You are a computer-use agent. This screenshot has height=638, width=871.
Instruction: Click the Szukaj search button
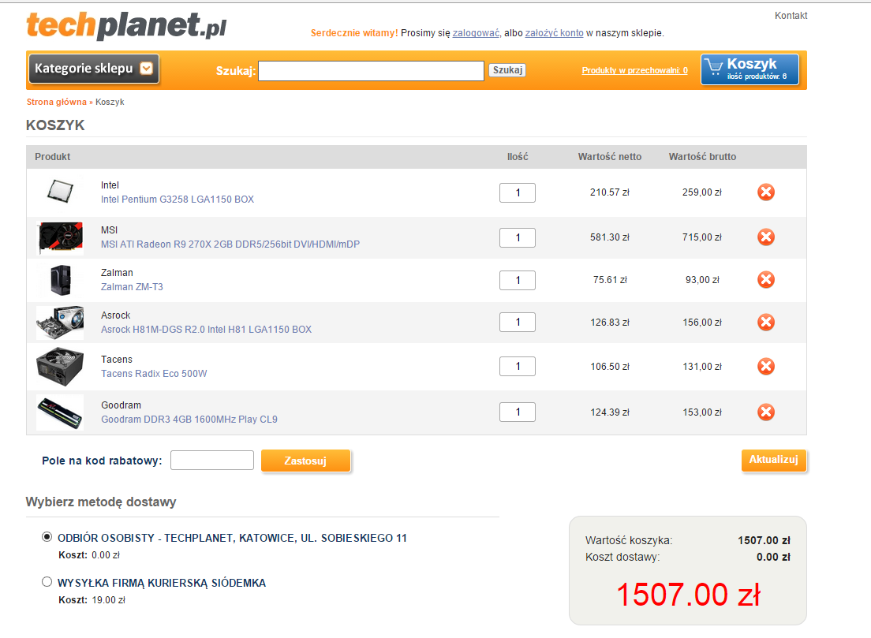point(507,70)
